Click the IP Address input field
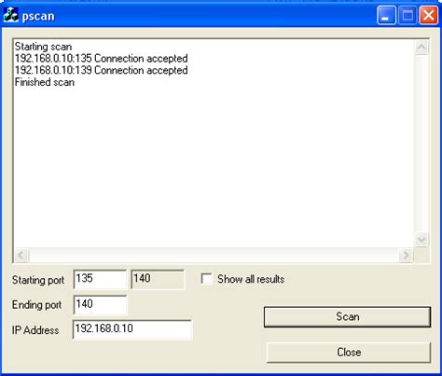Viewport: 442px width, 376px height. 132,329
